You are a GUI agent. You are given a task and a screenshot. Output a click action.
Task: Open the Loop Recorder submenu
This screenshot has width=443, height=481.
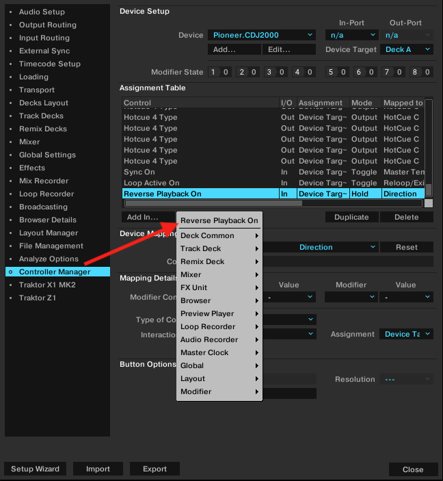tap(219, 326)
